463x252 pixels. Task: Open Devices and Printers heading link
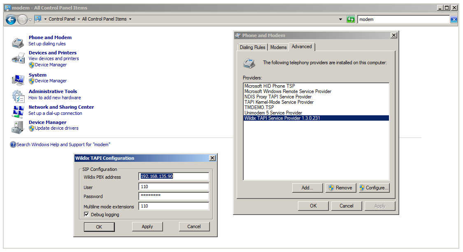point(53,53)
